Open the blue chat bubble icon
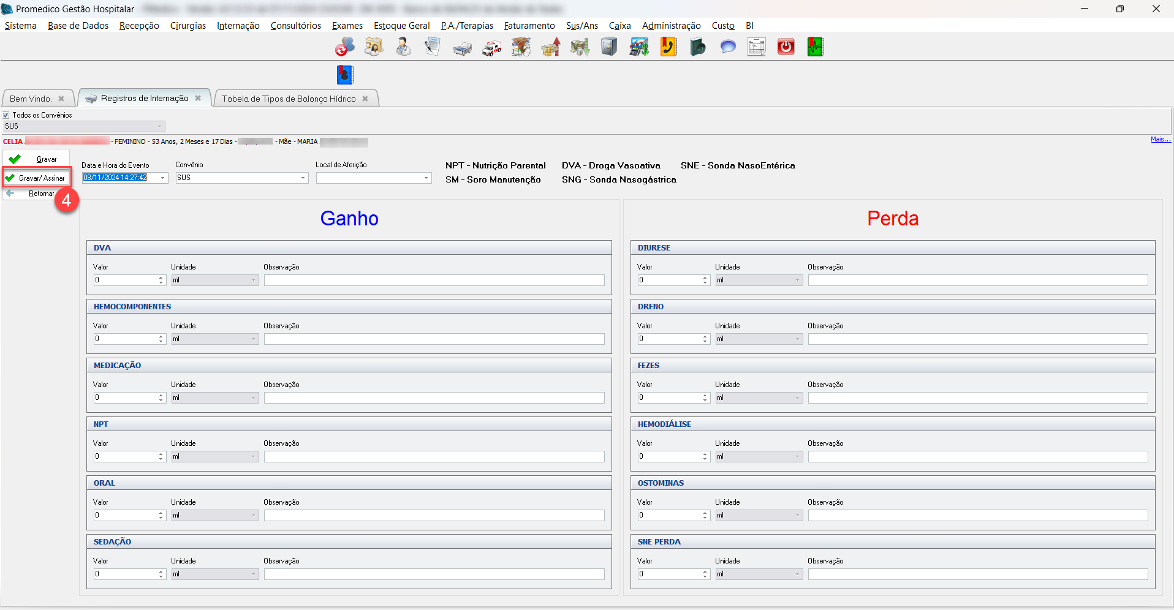1174x610 pixels. pyautogui.click(x=727, y=47)
